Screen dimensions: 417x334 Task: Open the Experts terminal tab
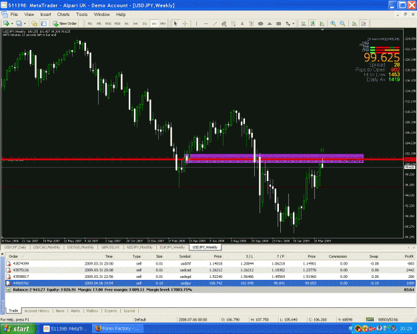pos(111,311)
